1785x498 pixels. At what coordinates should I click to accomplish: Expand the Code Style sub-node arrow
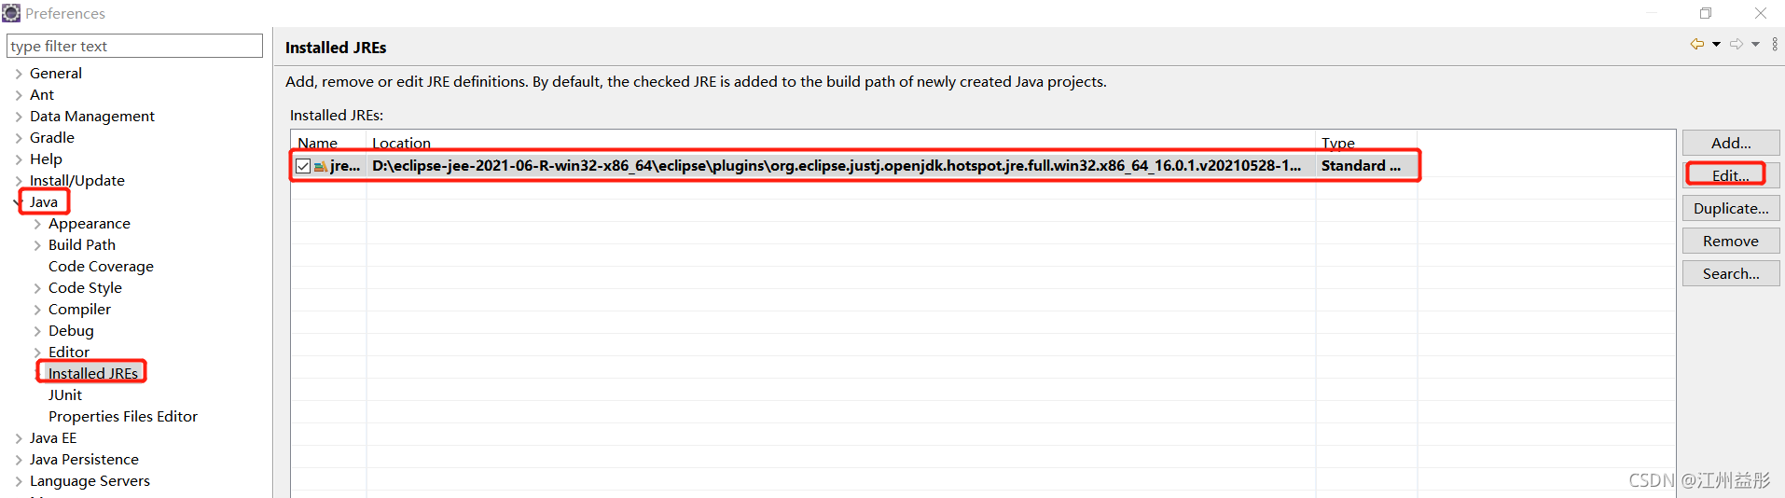point(37,288)
